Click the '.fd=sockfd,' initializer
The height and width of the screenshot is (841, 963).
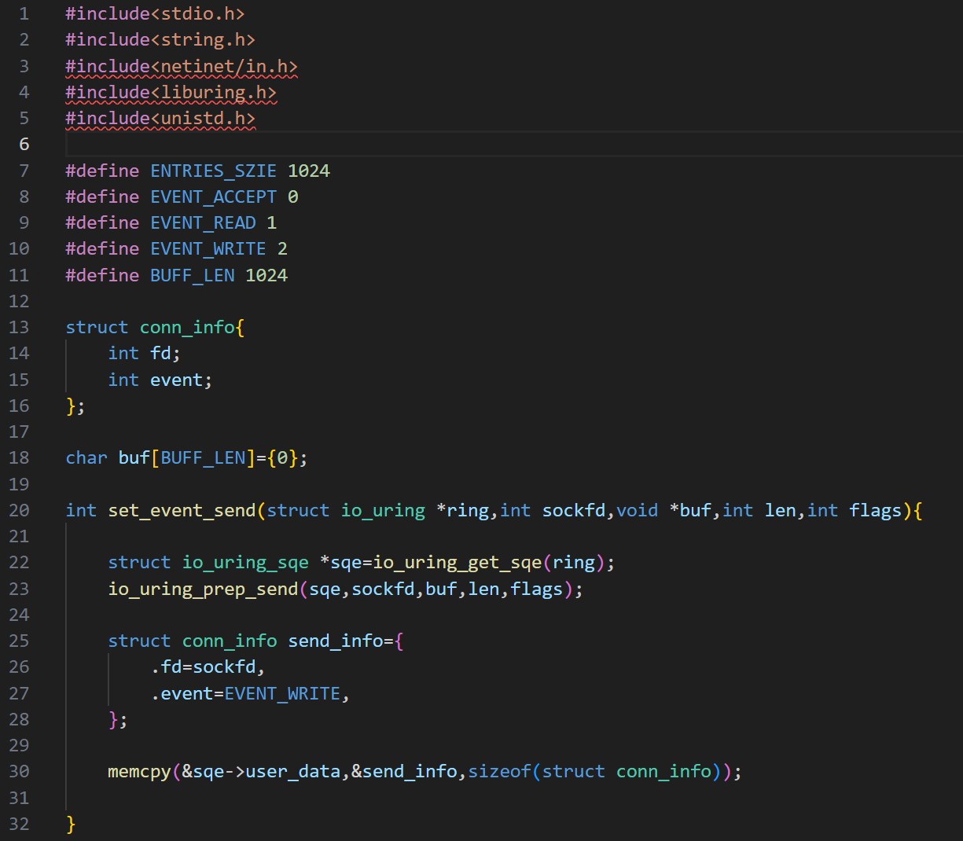[208, 667]
